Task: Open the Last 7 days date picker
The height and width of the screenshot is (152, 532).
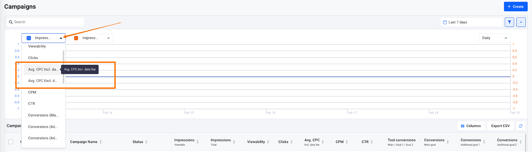Action: (x=471, y=22)
